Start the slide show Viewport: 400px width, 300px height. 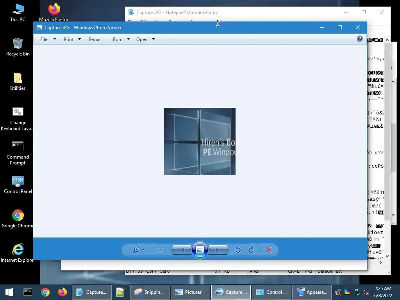[200, 250]
